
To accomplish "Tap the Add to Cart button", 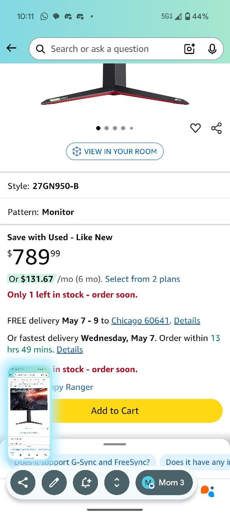I will (115, 411).
